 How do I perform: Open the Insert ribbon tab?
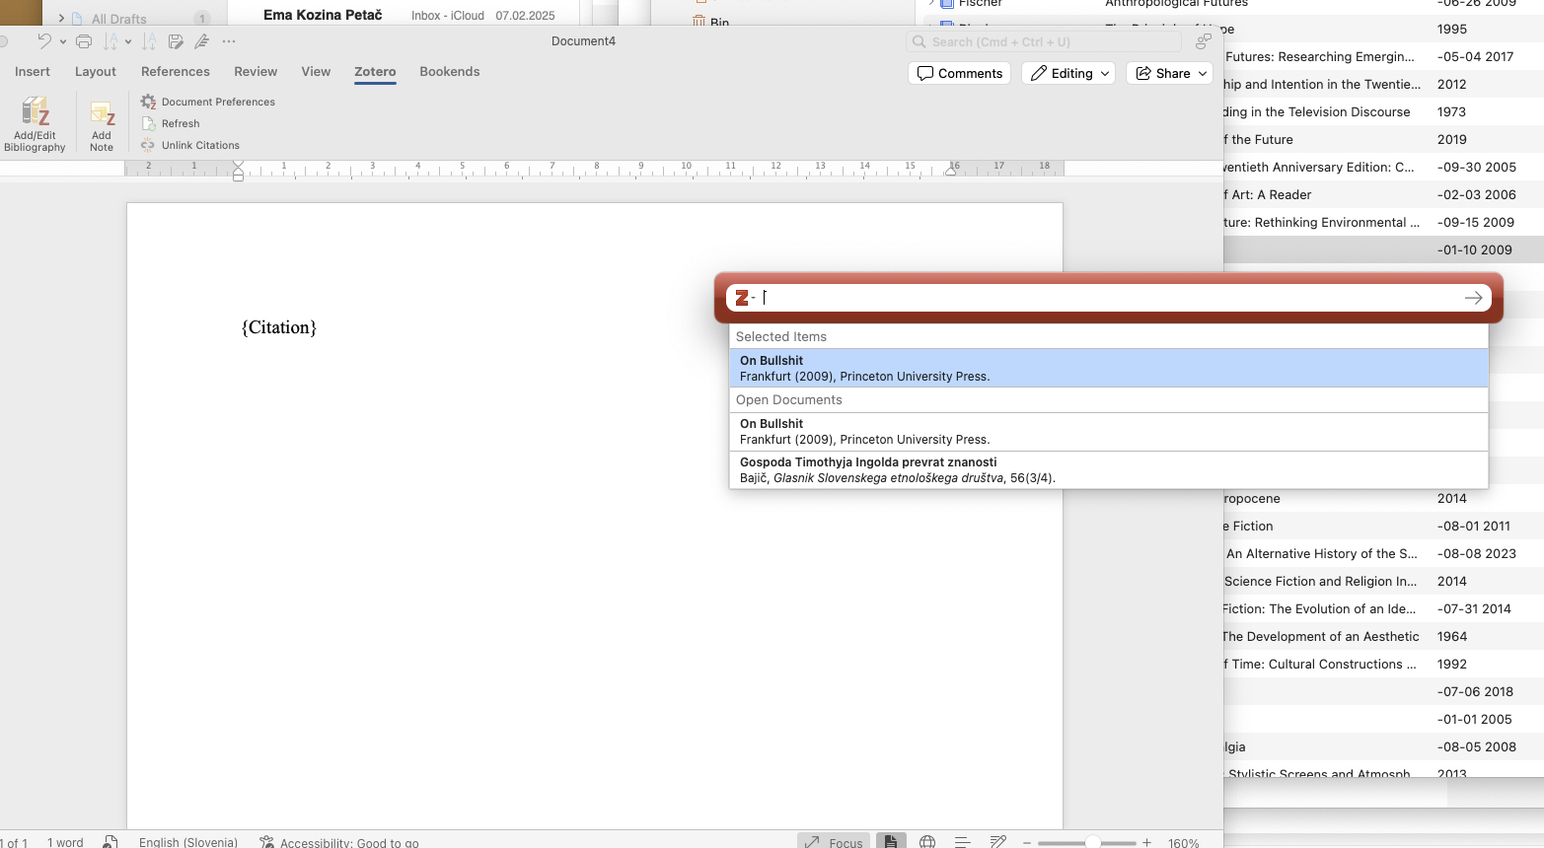point(33,72)
